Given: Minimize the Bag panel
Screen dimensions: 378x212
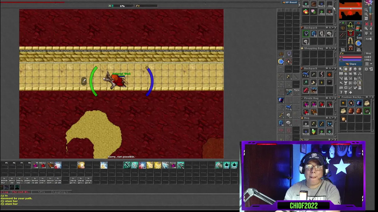Looking at the screenshot, I should pos(333,118).
